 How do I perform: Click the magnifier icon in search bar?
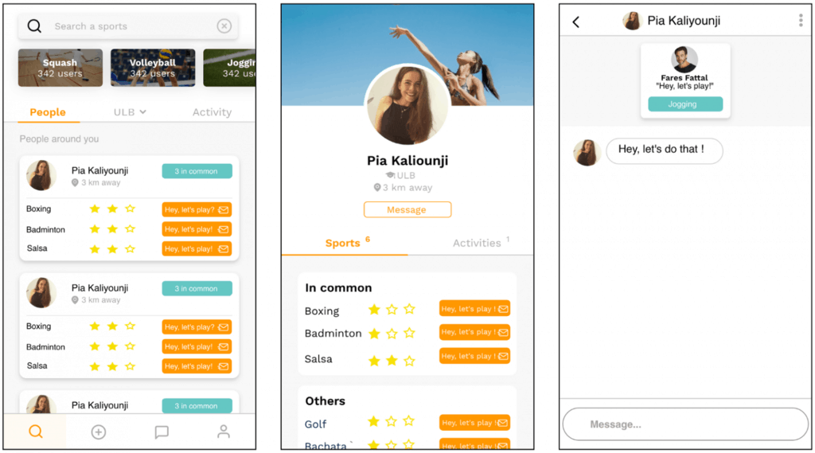pos(34,26)
